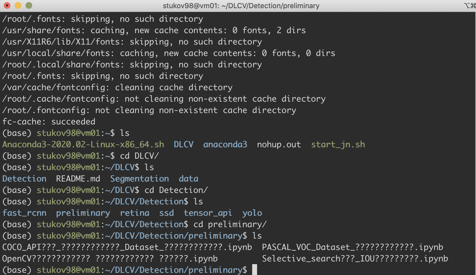The image size is (476, 275).
Task: Click the tensor_api directory name
Action: click(208, 213)
